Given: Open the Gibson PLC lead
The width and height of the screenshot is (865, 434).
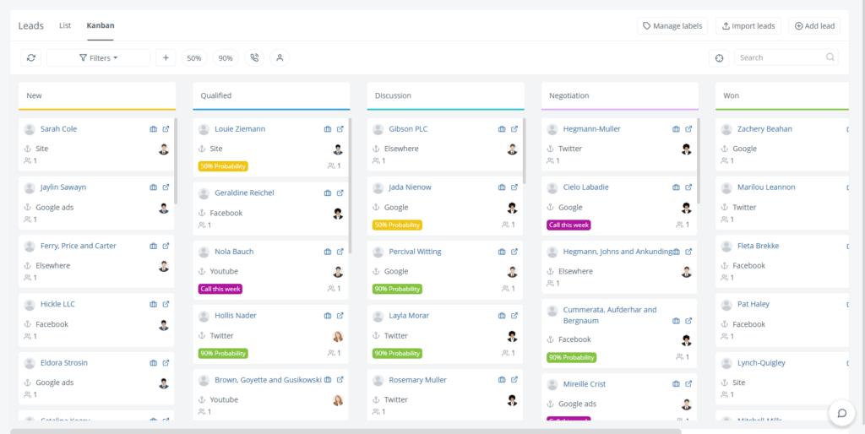Looking at the screenshot, I should coord(408,129).
